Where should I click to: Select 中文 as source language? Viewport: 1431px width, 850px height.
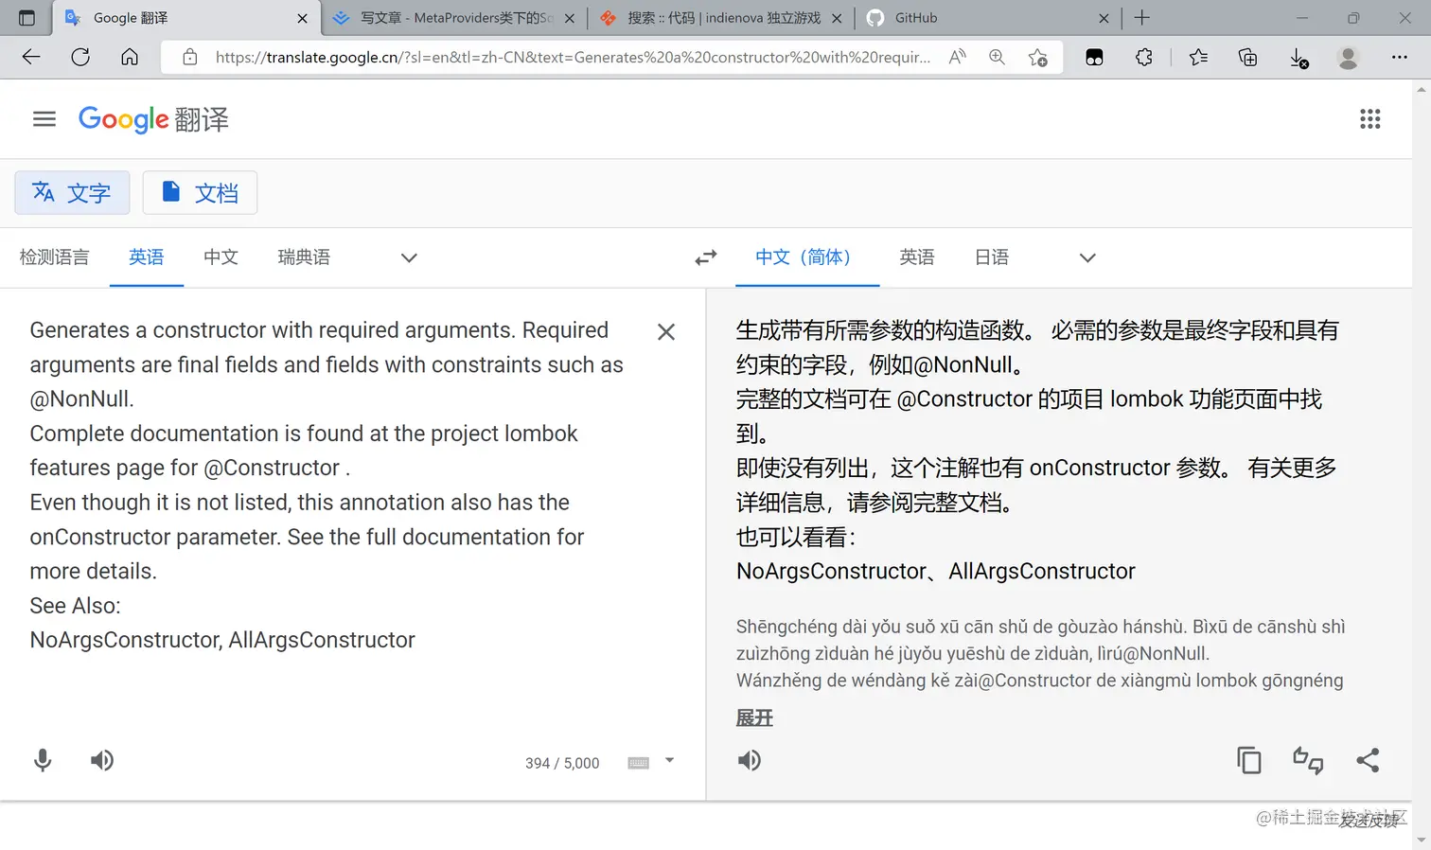(221, 257)
